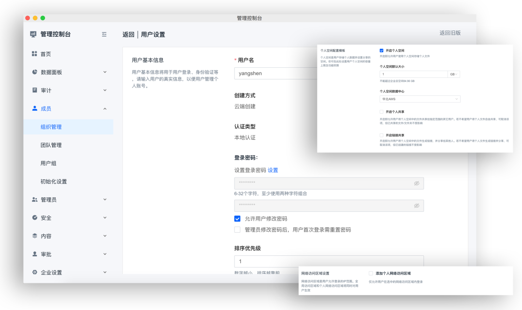The image size is (522, 310).
Task: Collapse the sidebar with the menu fold icon
Action: [x=104, y=34]
